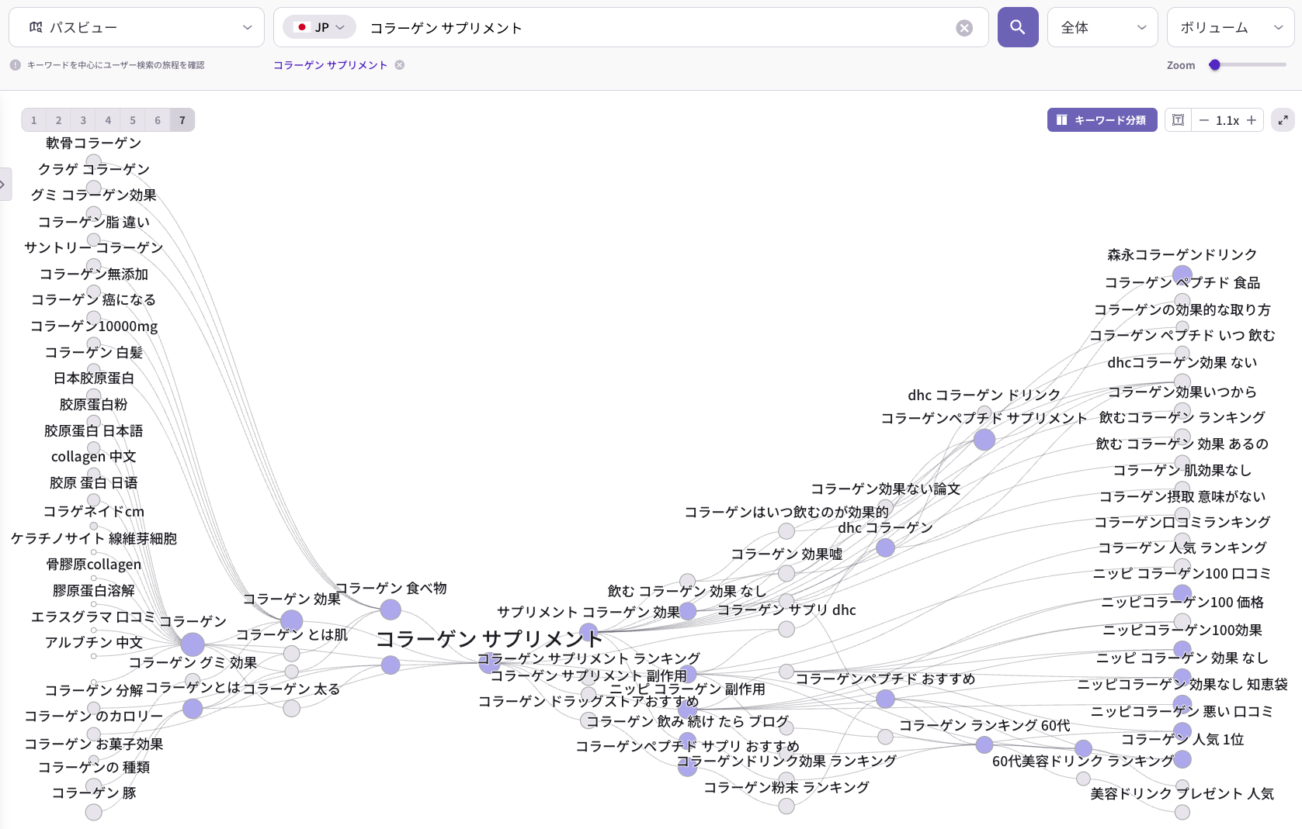
Task: Click the コラーゲン グミ 効果 label
Action: click(x=193, y=662)
